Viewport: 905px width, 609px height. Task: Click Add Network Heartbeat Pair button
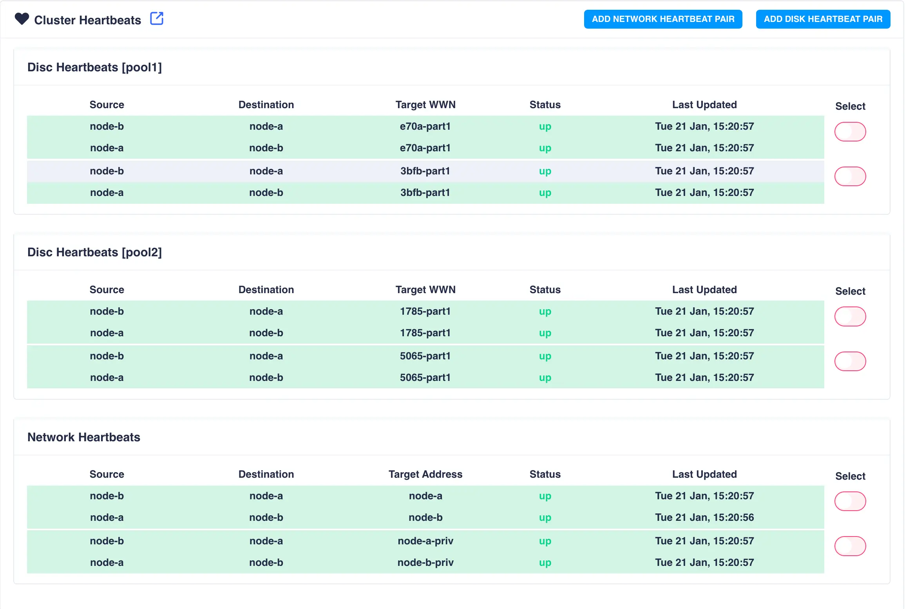pos(663,19)
